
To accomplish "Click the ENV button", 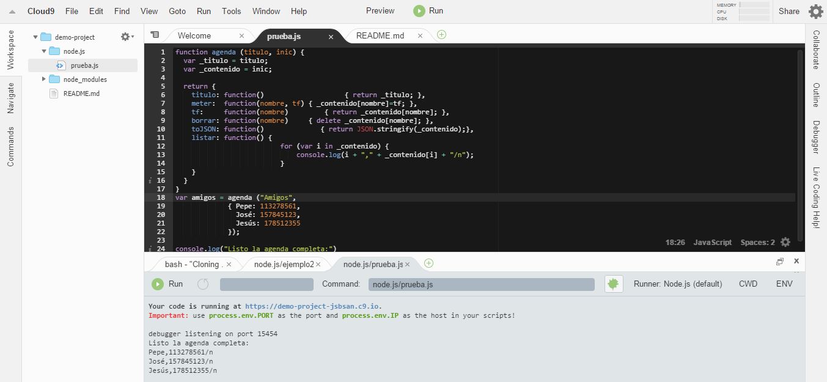I will click(784, 284).
